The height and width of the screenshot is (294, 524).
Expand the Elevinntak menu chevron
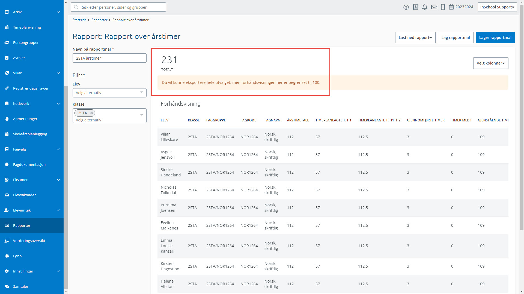click(x=58, y=210)
